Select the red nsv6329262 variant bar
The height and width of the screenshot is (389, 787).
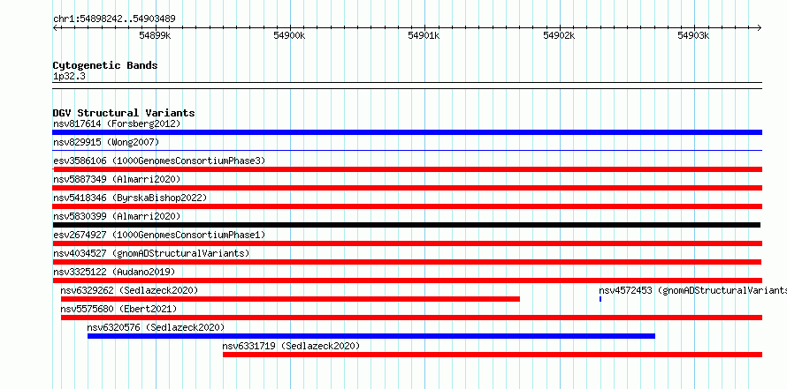coord(290,299)
